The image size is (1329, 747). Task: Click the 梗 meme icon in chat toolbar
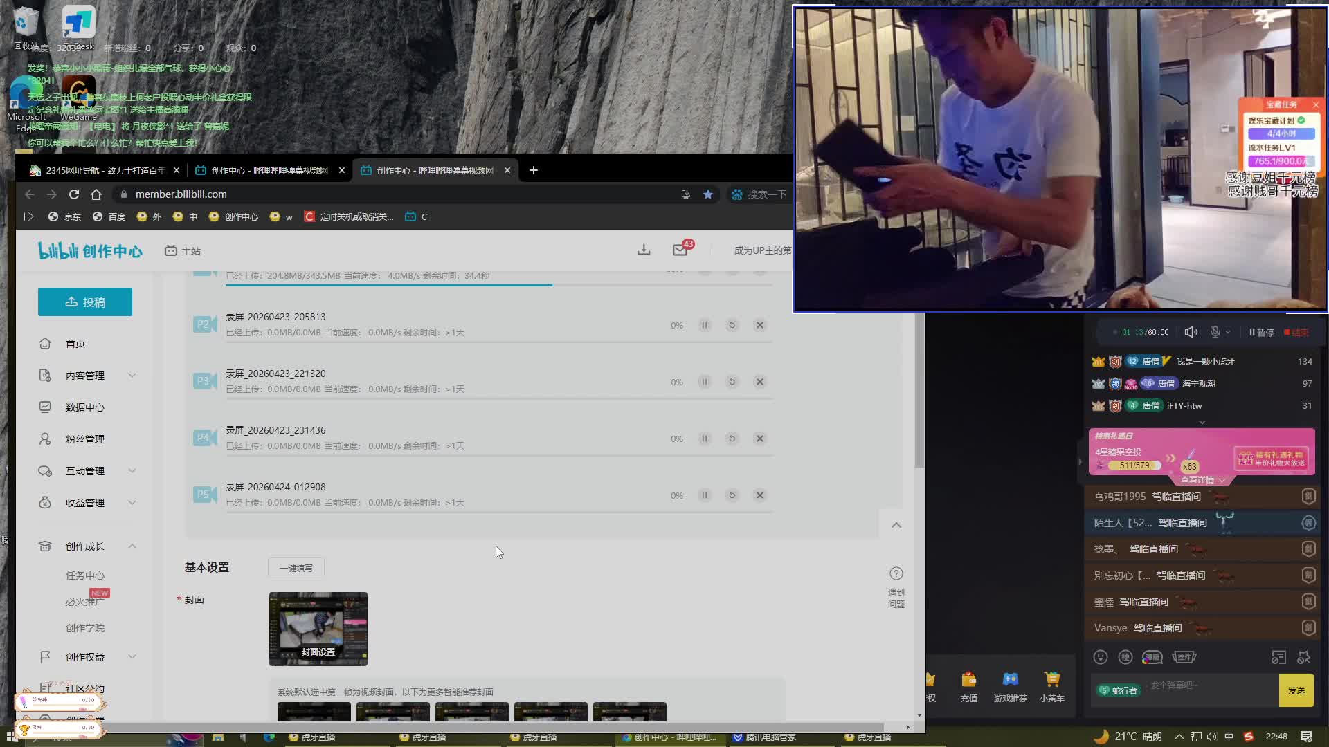click(x=1125, y=657)
